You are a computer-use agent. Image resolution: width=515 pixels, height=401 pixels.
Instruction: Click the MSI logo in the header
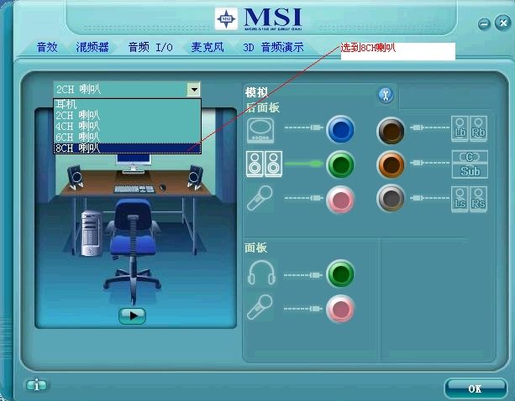[259, 19]
